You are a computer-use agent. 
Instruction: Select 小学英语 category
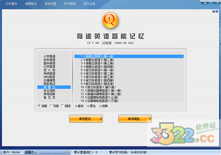tap(49, 56)
